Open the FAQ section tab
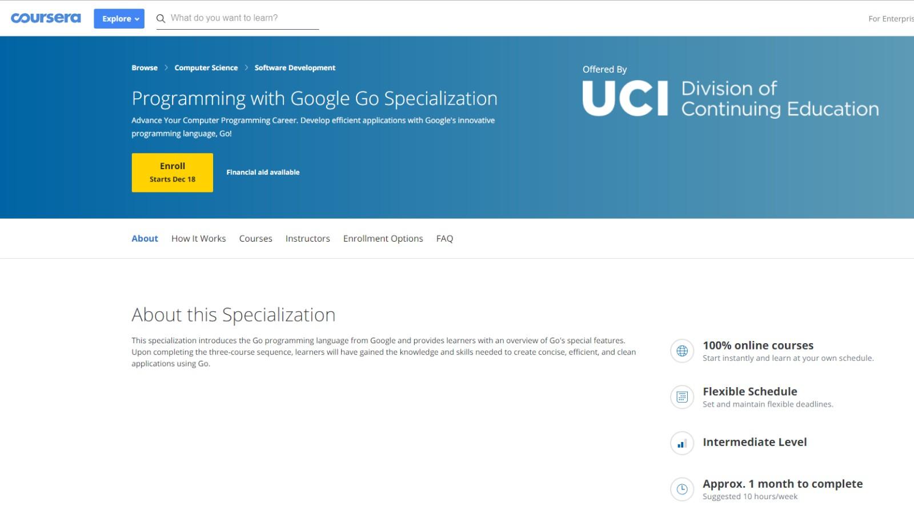 444,238
